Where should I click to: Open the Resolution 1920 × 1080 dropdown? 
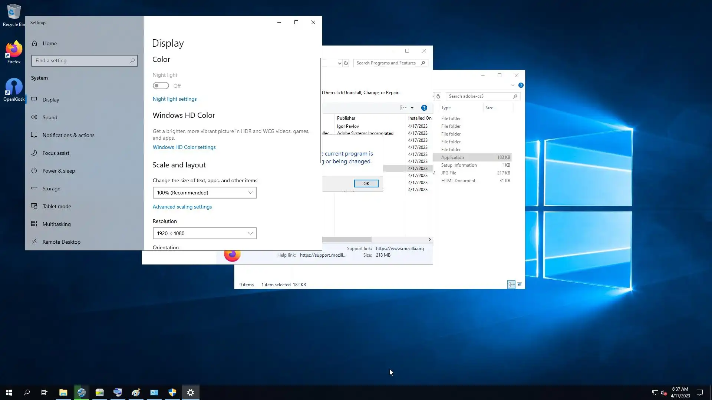204,233
